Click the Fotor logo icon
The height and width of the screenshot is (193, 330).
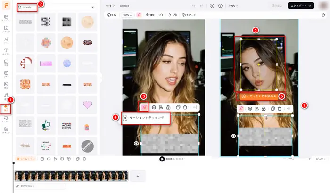[6, 6]
